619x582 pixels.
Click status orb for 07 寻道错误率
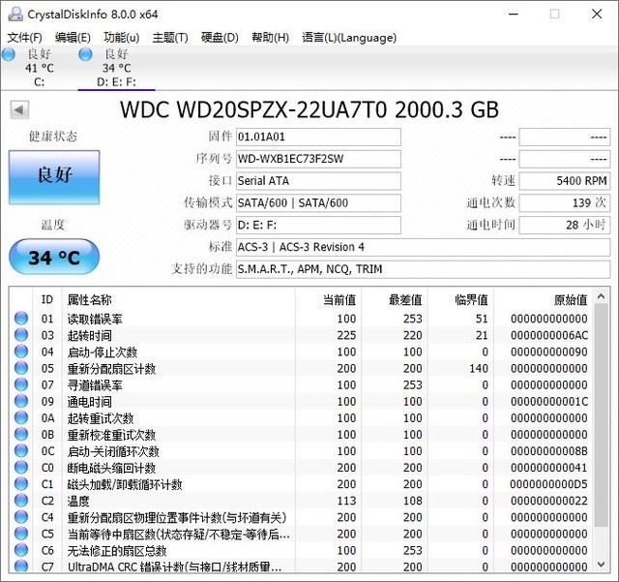pyautogui.click(x=21, y=384)
